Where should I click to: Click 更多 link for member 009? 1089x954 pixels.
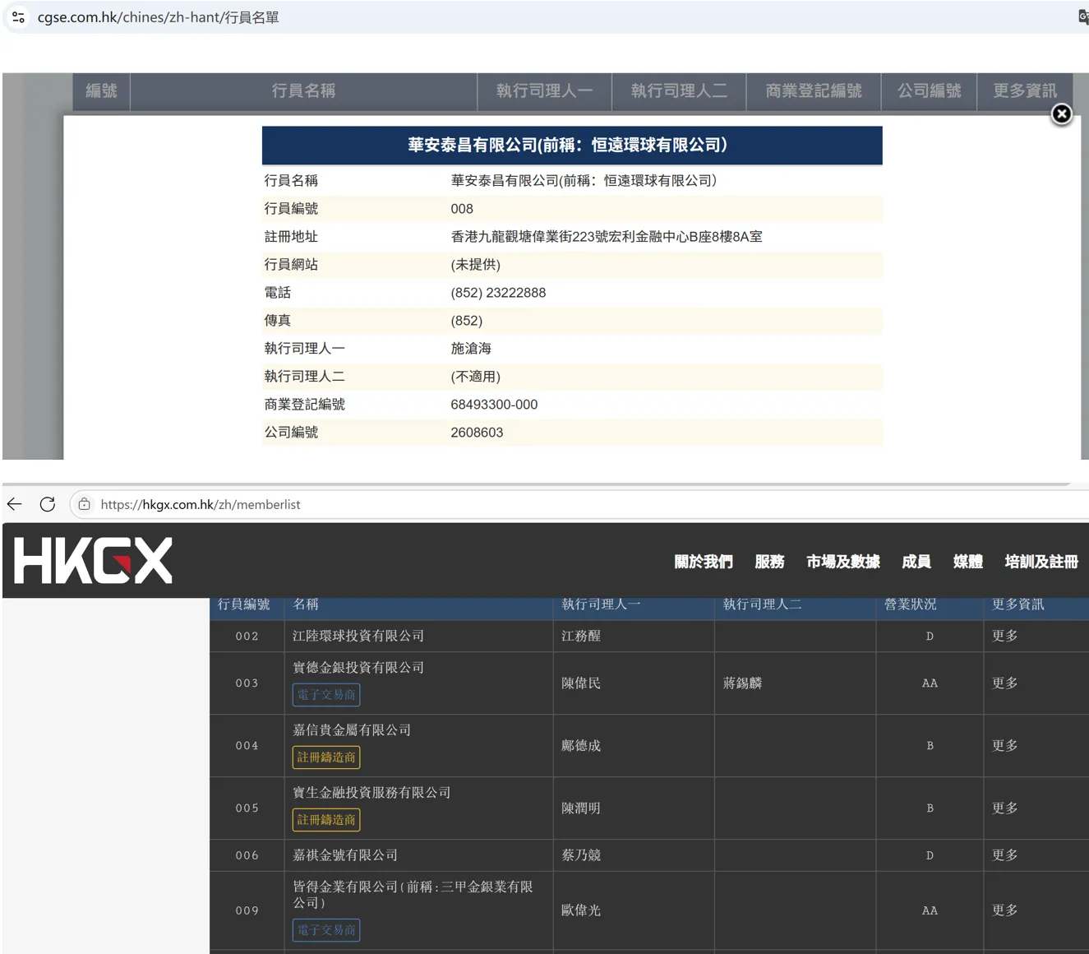1004,910
